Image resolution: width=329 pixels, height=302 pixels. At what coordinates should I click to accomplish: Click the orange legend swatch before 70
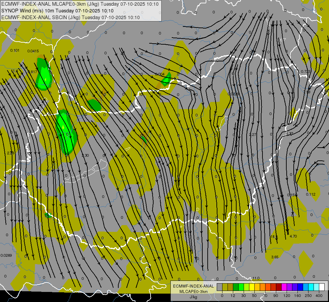263,287
